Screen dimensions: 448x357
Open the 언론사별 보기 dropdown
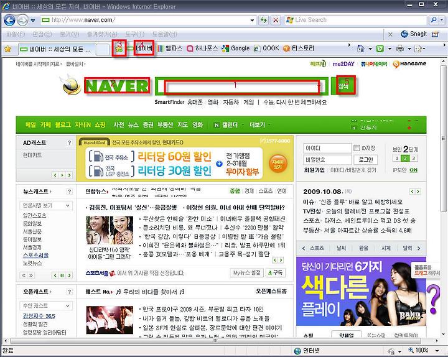pos(46,205)
